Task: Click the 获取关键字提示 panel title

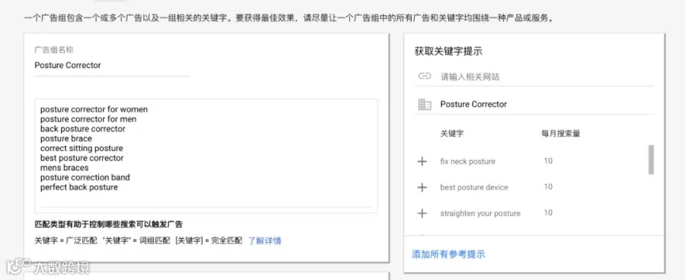Action: pyautogui.click(x=448, y=52)
